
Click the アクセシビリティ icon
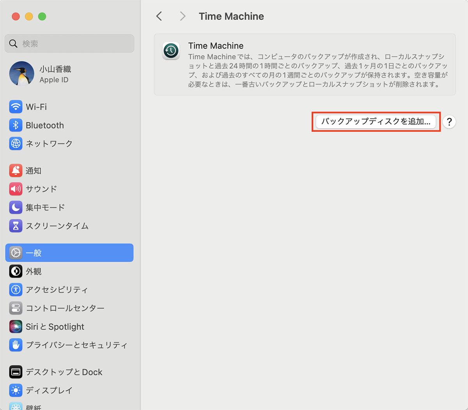coord(16,289)
